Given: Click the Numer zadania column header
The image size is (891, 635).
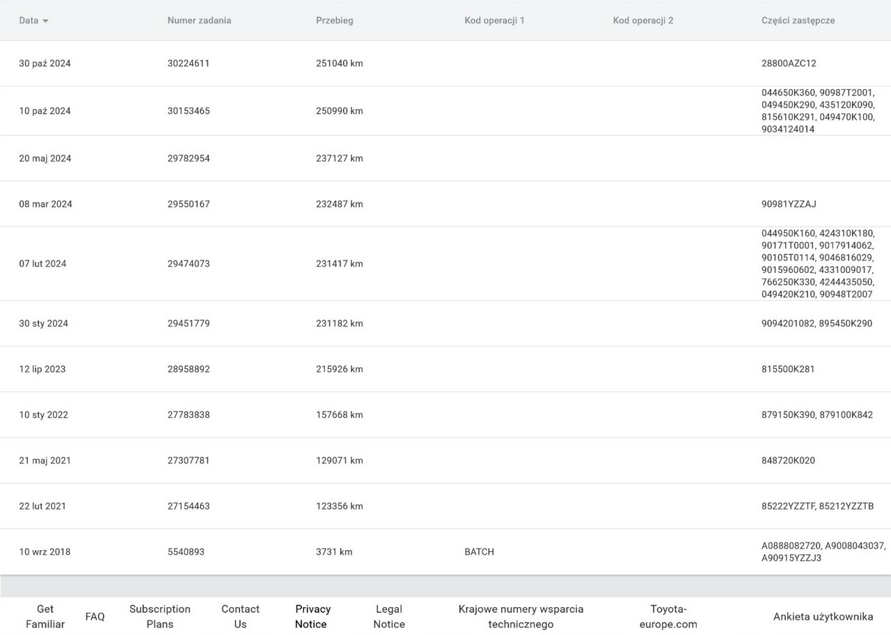Looking at the screenshot, I should pos(199,21).
